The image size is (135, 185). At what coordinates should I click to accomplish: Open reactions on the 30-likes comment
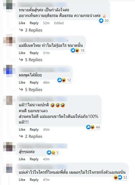tap(104, 21)
